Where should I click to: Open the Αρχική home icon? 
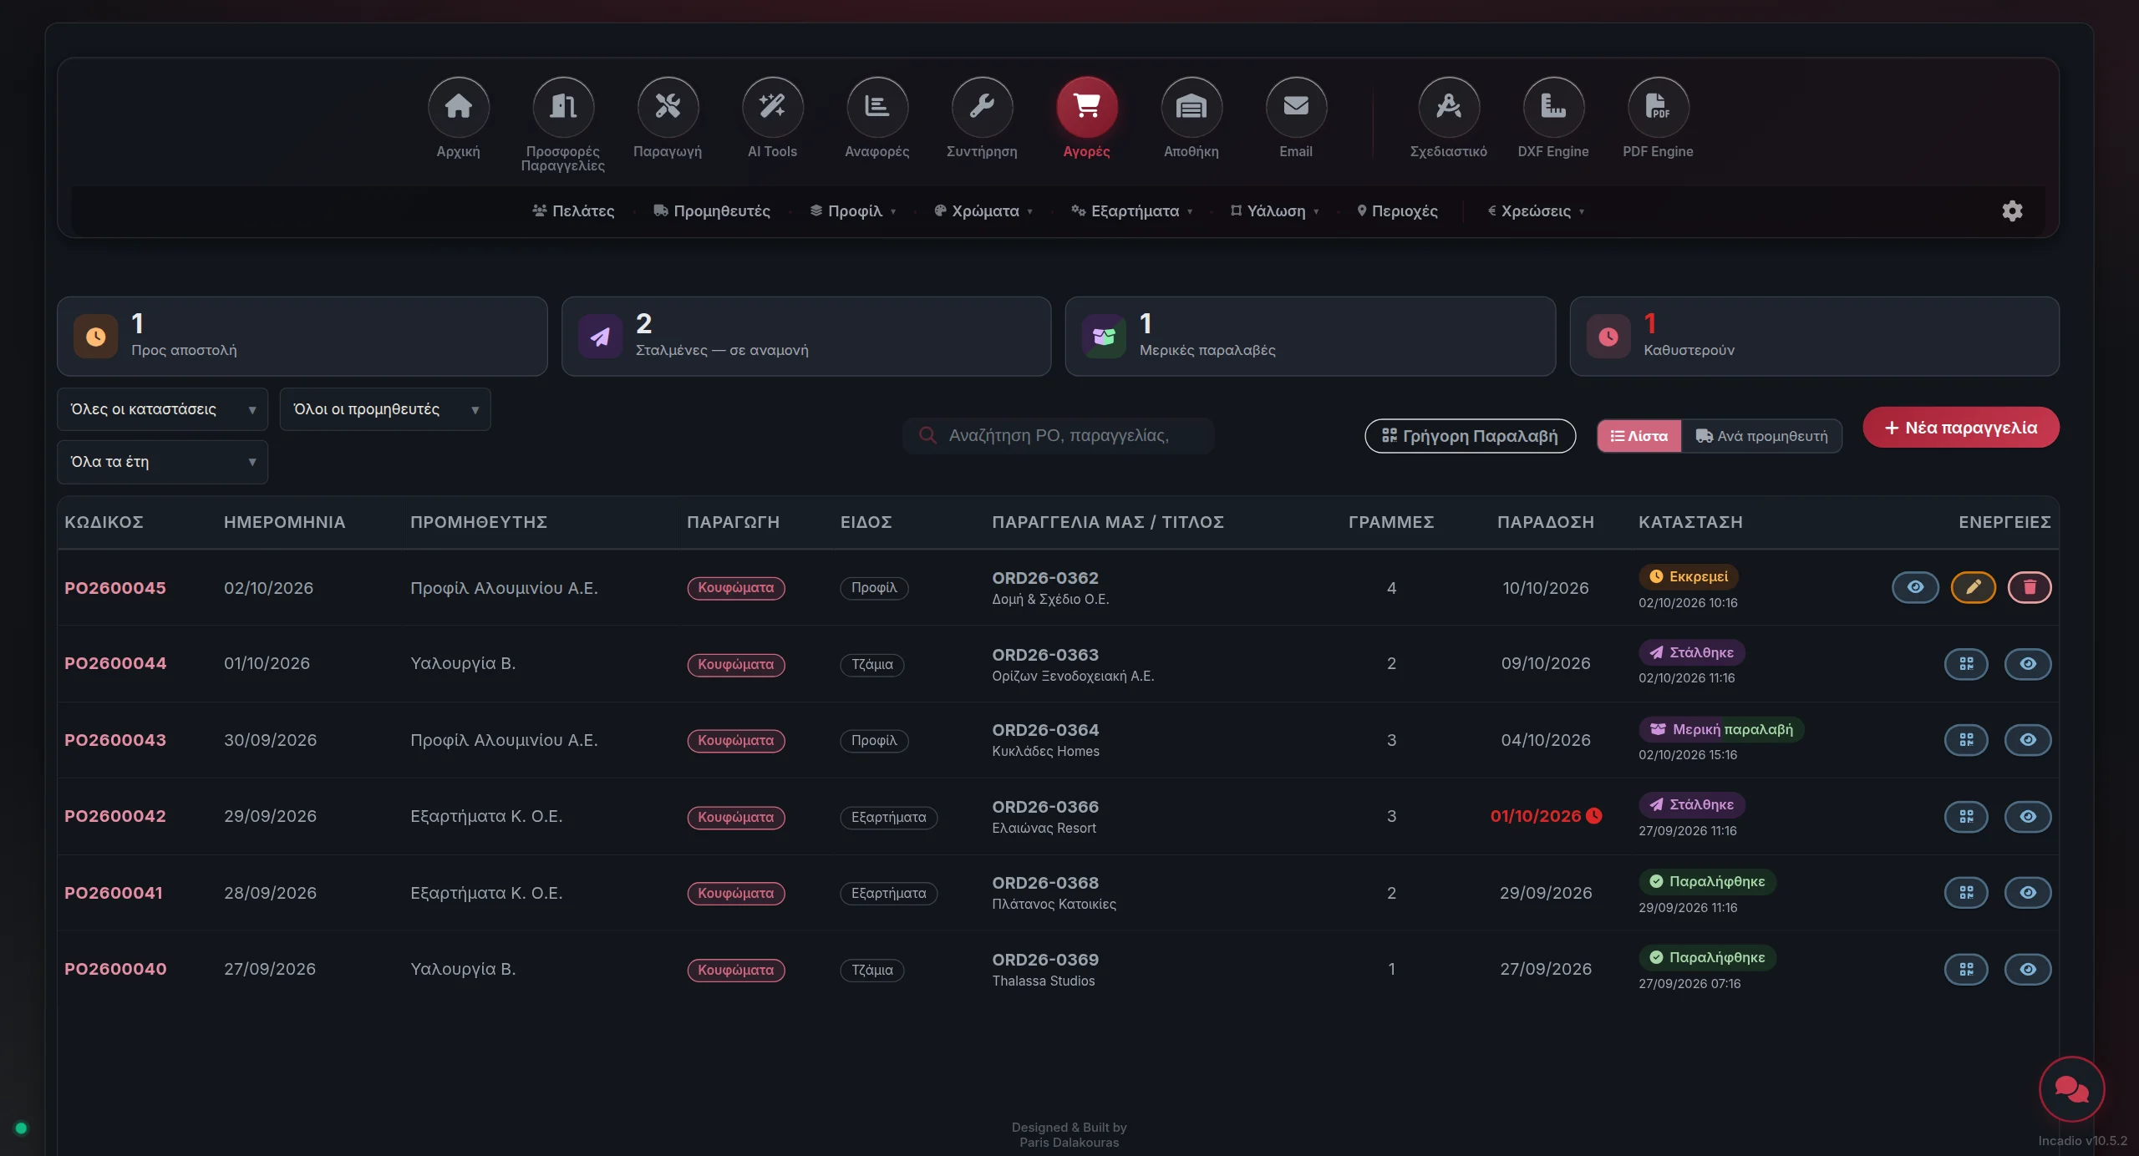click(x=458, y=107)
